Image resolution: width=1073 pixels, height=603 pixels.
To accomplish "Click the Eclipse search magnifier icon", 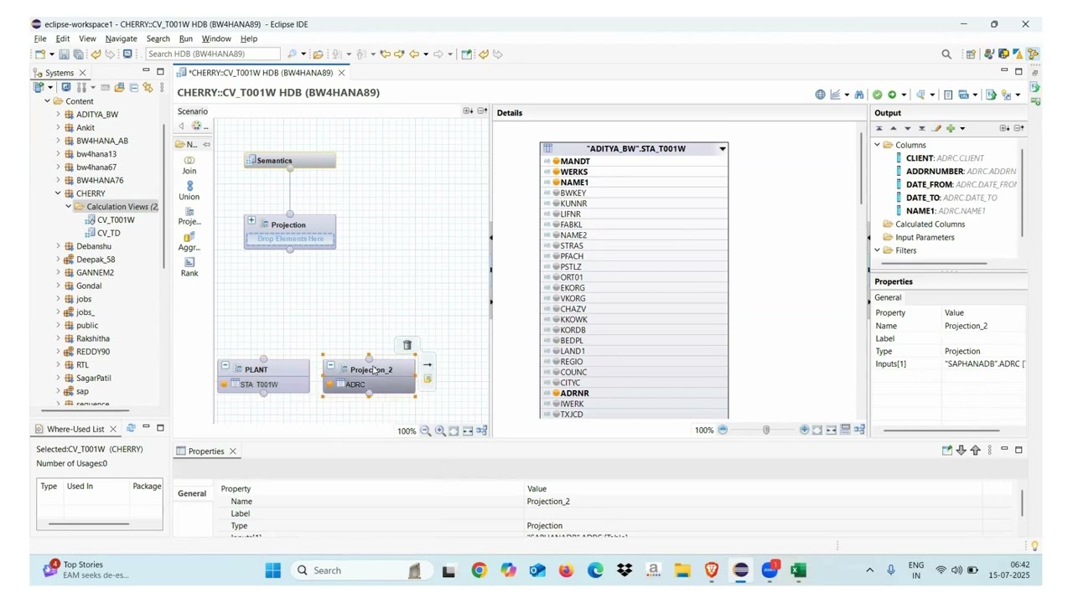I will coord(946,54).
